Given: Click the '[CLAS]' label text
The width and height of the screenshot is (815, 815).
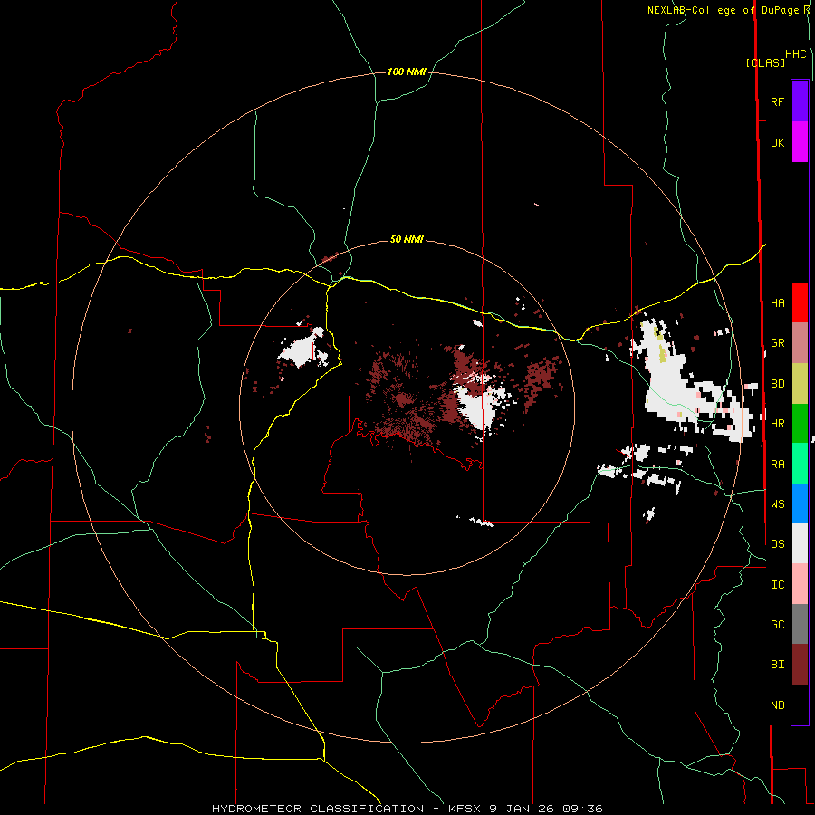Looking at the screenshot, I should 765,62.
